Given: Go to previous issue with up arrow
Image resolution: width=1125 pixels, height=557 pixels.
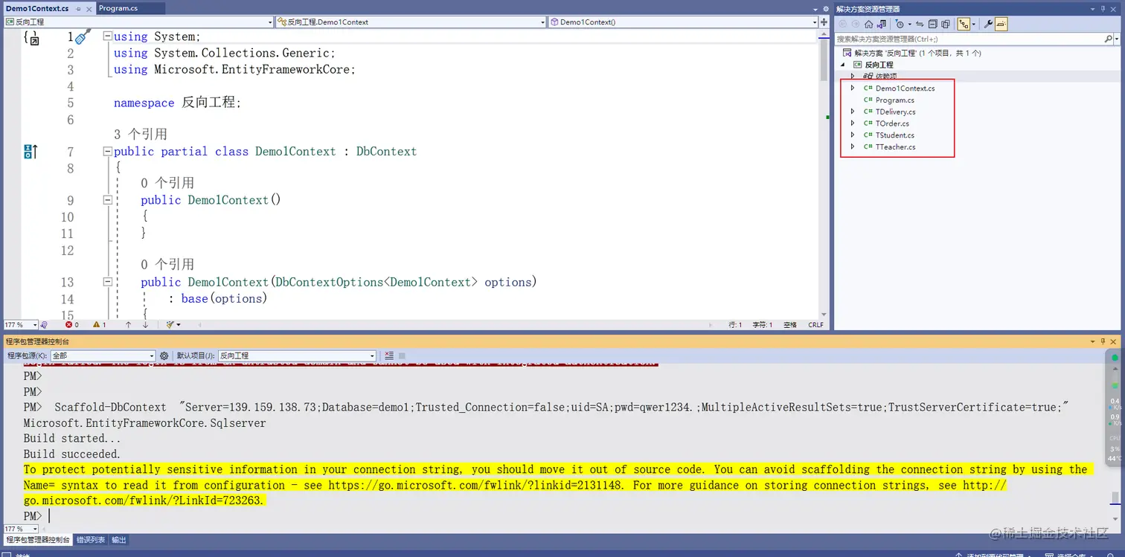Looking at the screenshot, I should tap(128, 325).
